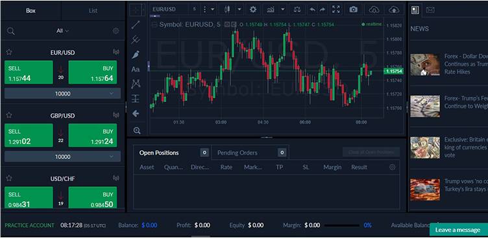Sell EUR/USD at 1.15744
Screen dimensions: 488x238
[29, 72]
